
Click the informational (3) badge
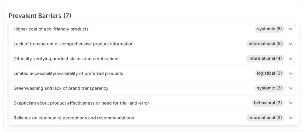tap(265, 118)
